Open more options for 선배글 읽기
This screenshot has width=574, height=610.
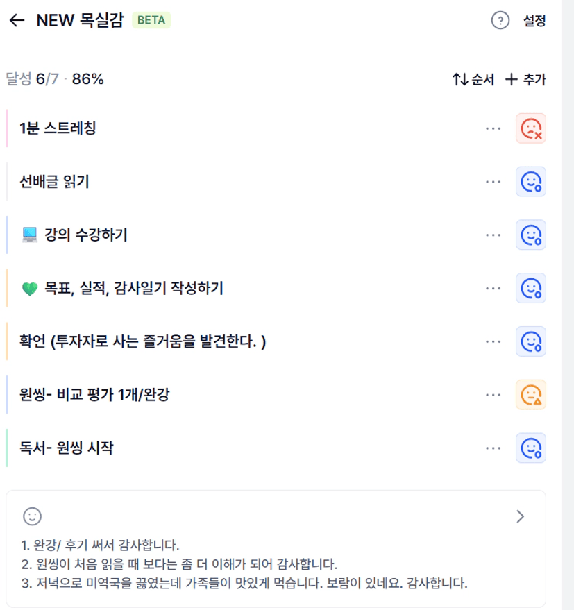493,182
